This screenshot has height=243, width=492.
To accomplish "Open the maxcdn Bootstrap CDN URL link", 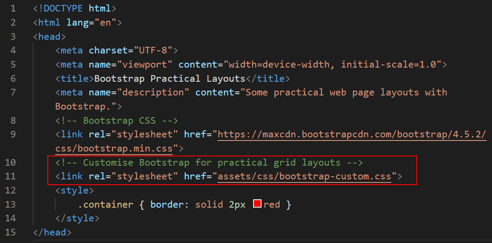I will [x=352, y=134].
